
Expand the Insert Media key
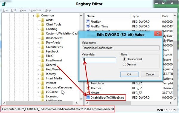click(38, 79)
